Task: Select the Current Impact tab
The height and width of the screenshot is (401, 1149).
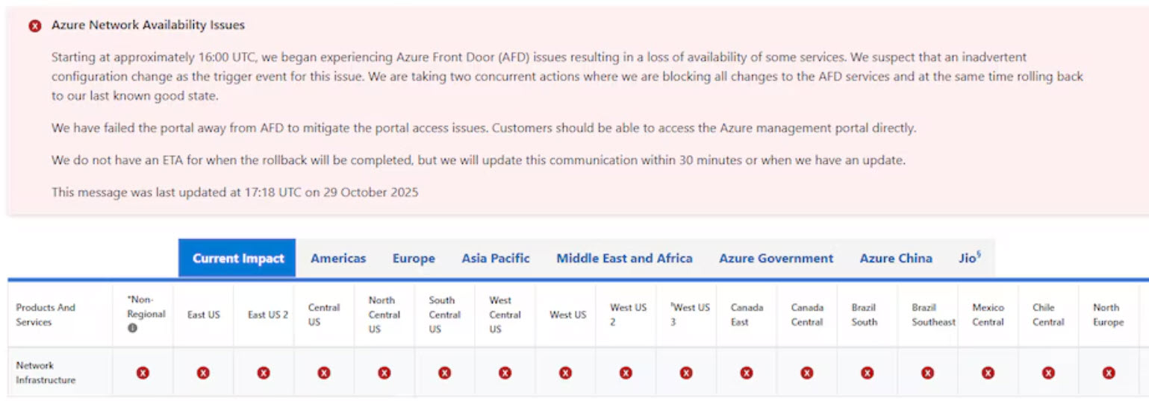Action: click(237, 259)
